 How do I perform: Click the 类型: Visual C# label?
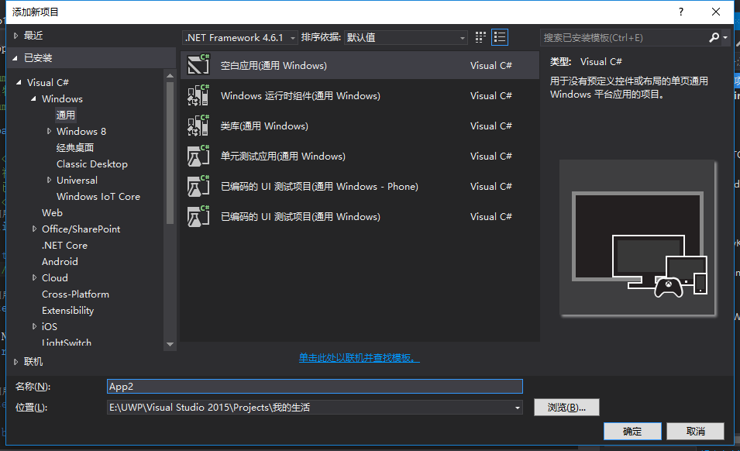point(586,62)
